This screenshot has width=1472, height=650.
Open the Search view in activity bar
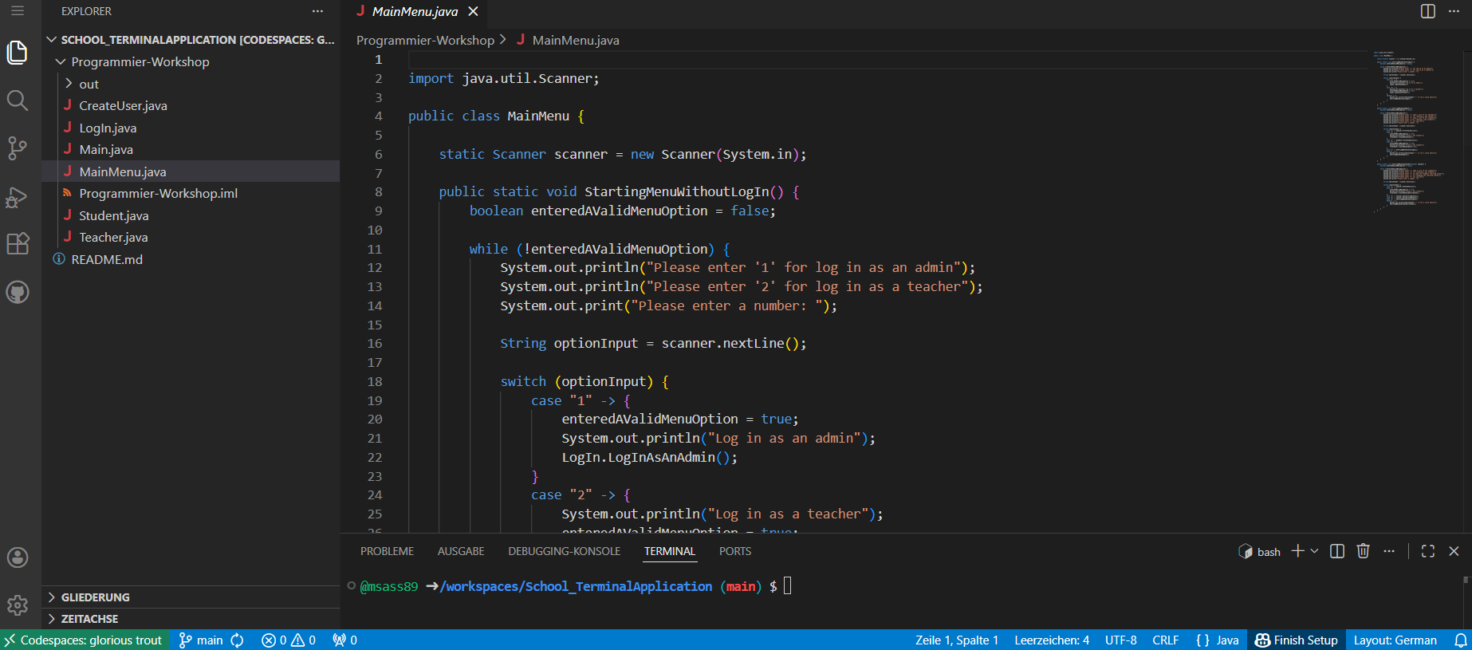[x=18, y=100]
